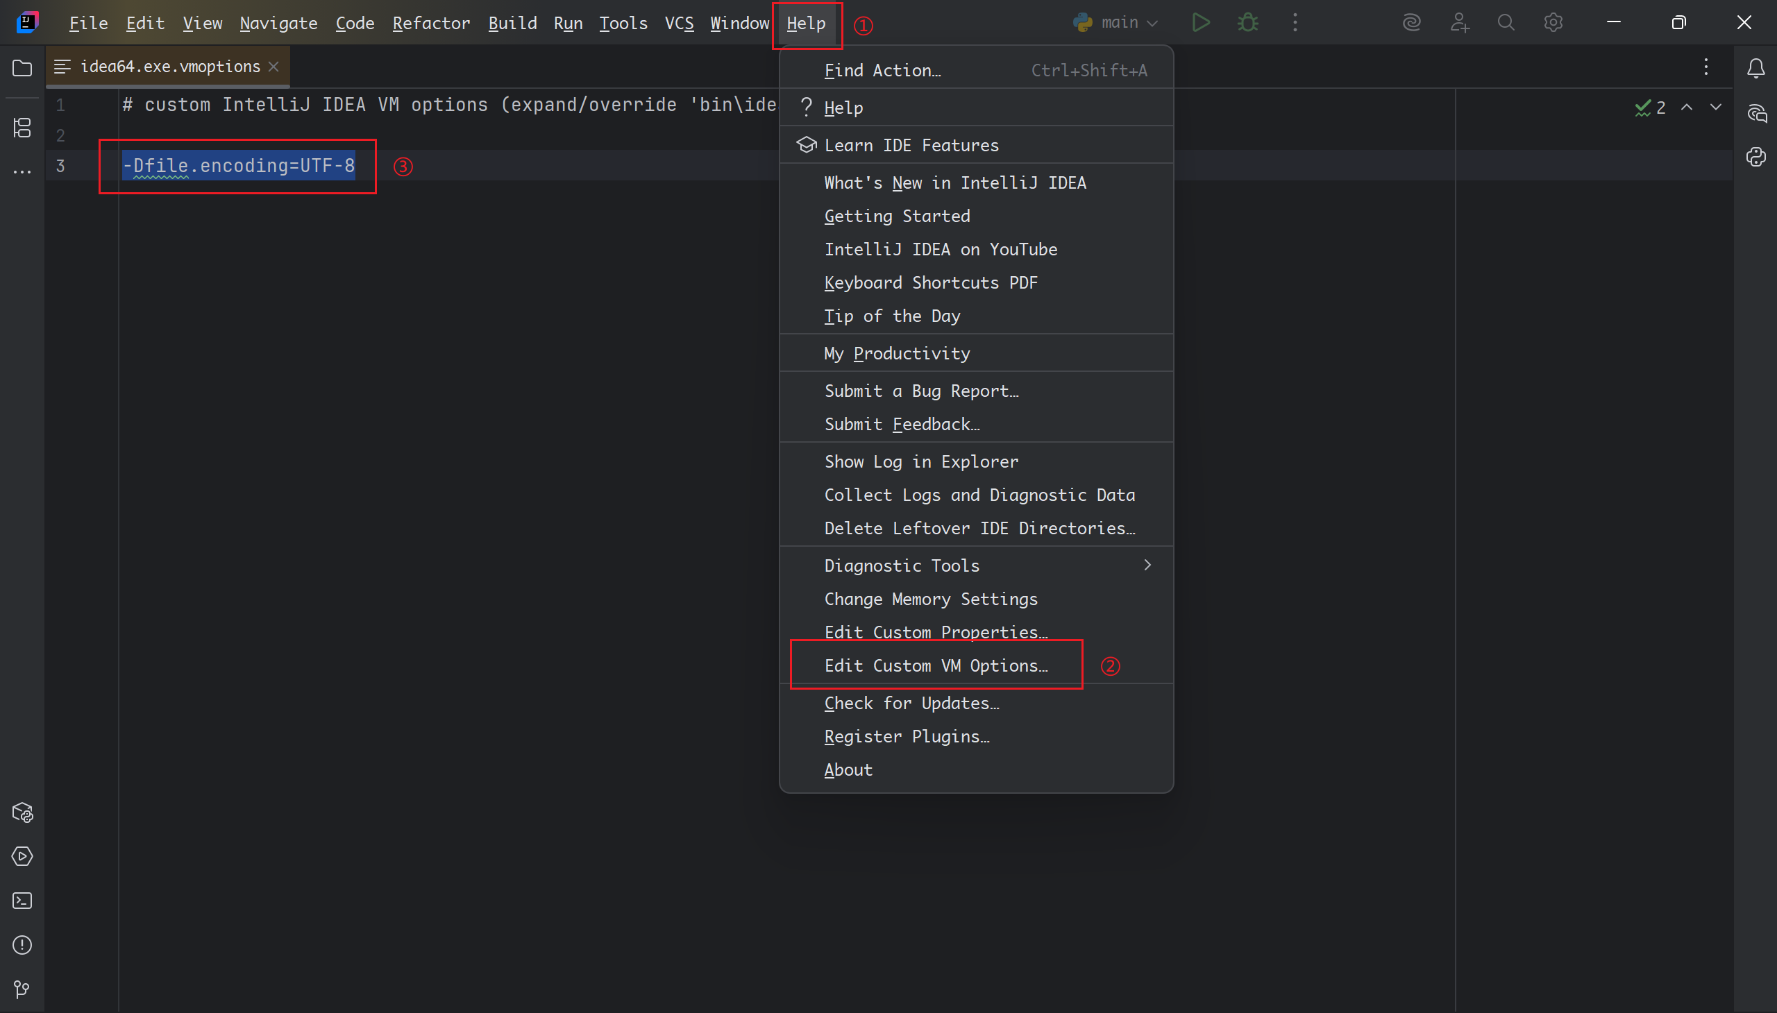The image size is (1777, 1013).
Task: Click line 3 text -Dfile.encoding=UTF-8
Action: (239, 166)
